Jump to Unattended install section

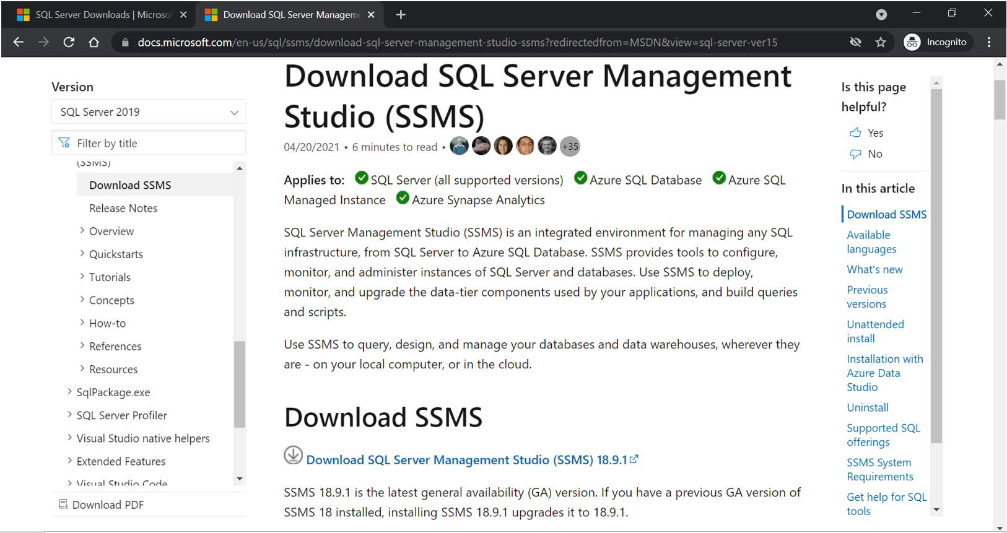coord(875,331)
